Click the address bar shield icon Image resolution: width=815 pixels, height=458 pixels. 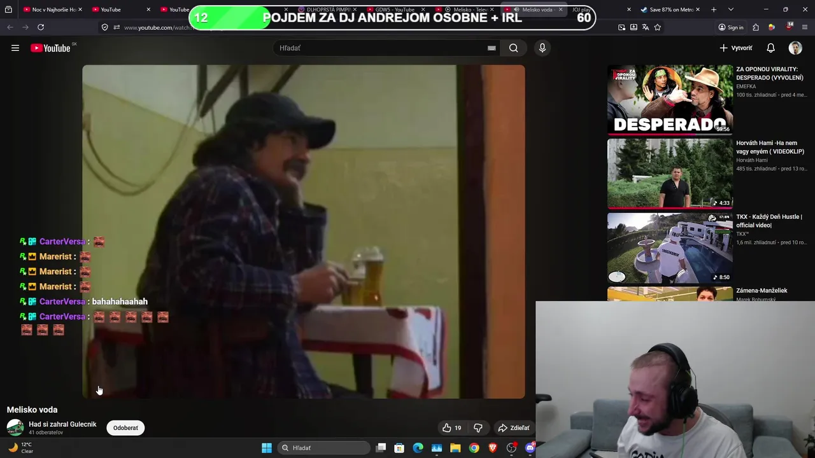tap(105, 27)
